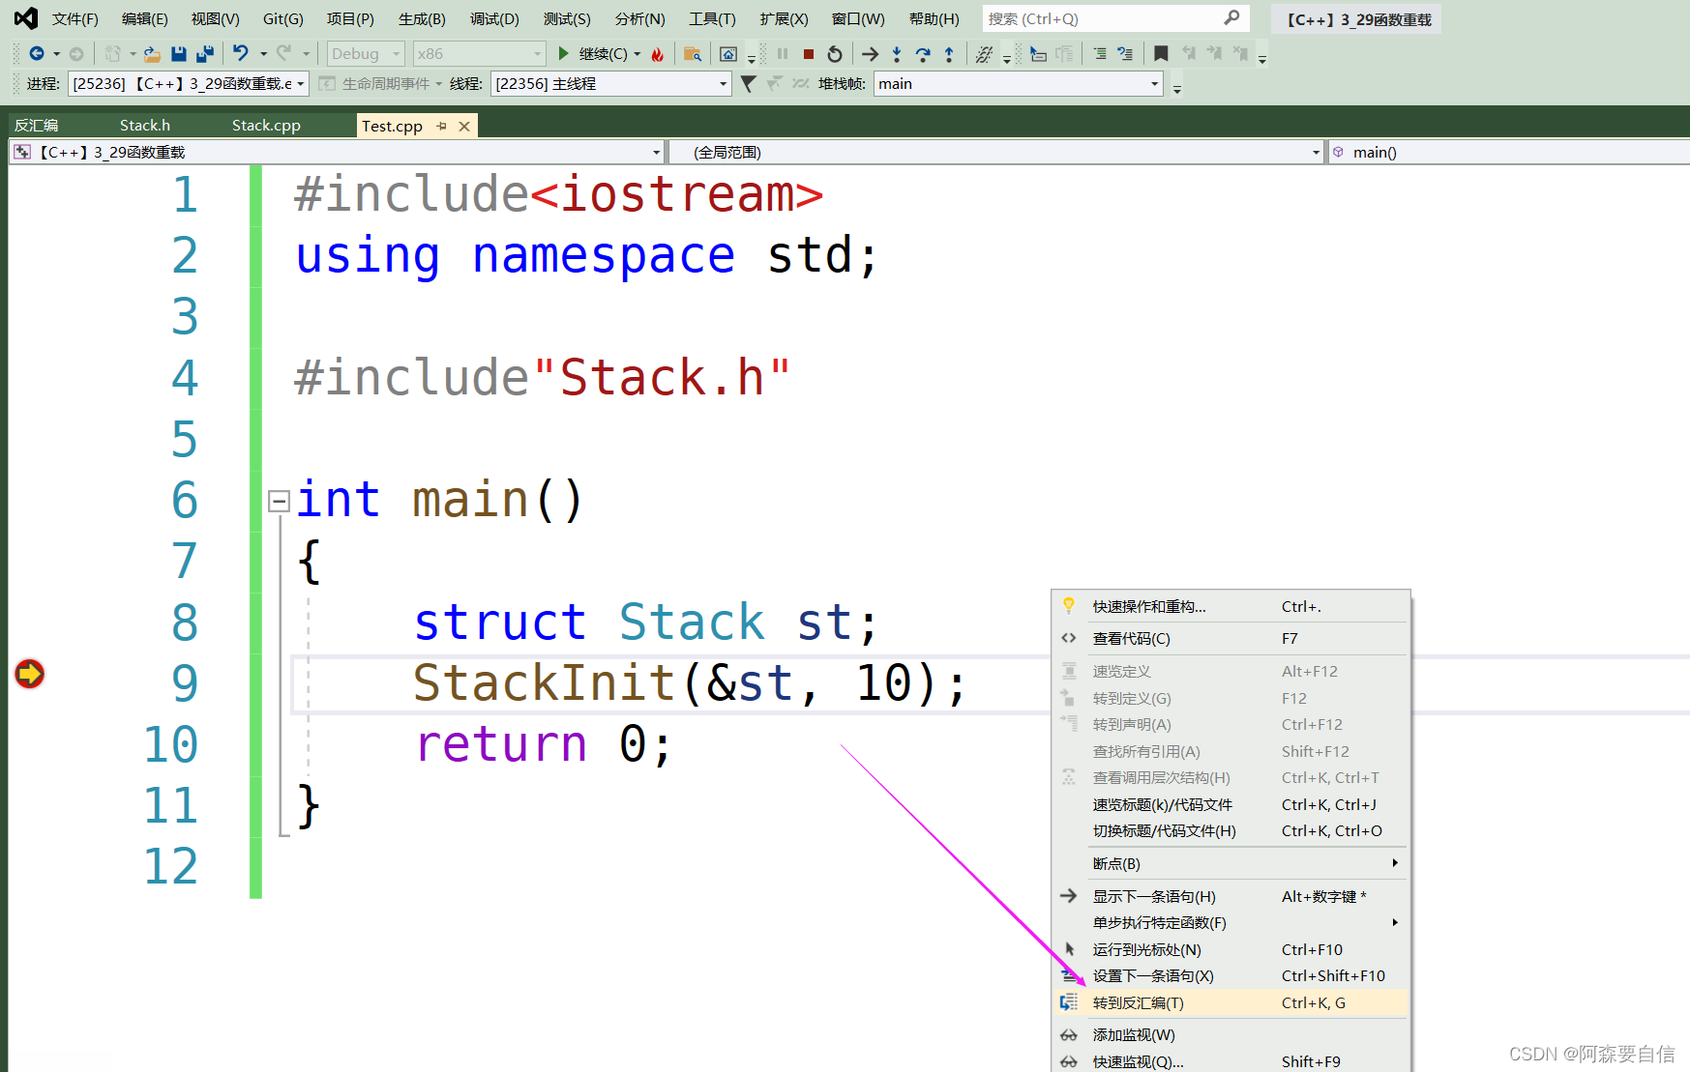Open the Help menu
1690x1072 pixels.
934,18
